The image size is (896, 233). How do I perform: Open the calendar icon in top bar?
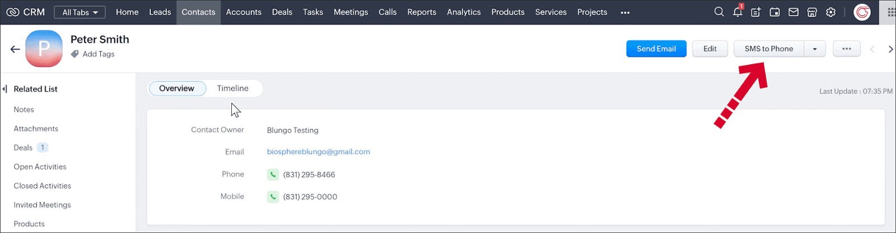click(x=774, y=12)
